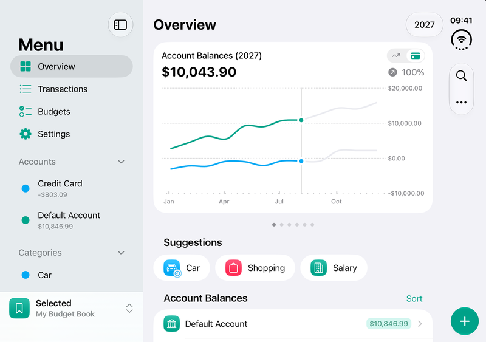Select the Car category in sidebar

tap(72, 275)
